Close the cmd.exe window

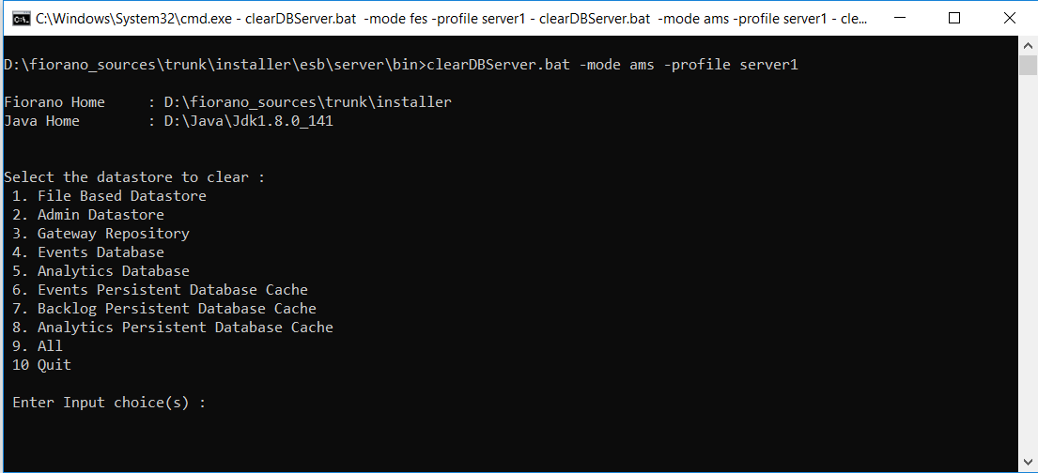[x=1010, y=19]
